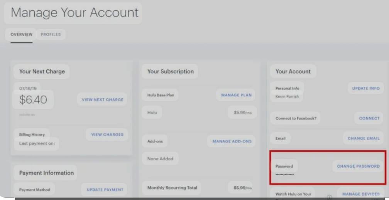Click the Change Email link
Image resolution: width=389 pixels, height=200 pixels.
pyautogui.click(x=364, y=138)
